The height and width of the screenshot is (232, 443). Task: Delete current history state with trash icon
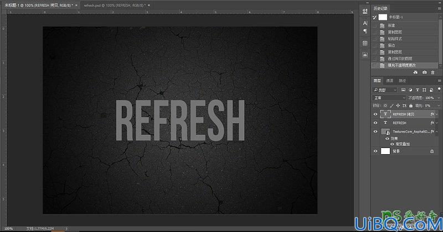click(x=432, y=72)
